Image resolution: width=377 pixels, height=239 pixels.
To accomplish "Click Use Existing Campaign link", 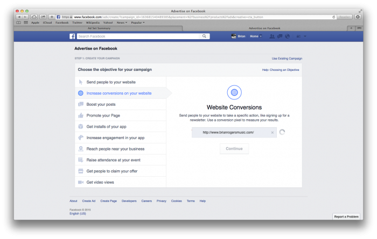I will 287,59.
